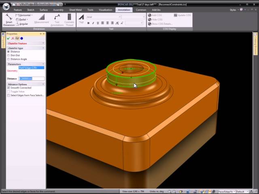Open the Catalog Browser side tab

tap(255, 44)
